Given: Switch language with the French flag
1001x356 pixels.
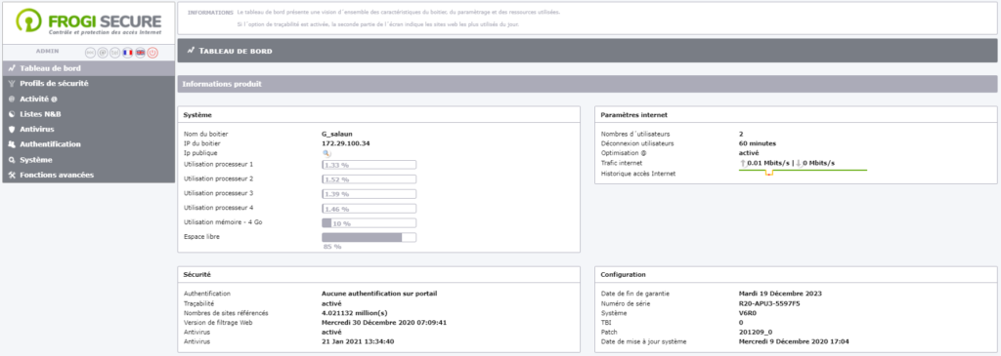Looking at the screenshot, I should (128, 53).
